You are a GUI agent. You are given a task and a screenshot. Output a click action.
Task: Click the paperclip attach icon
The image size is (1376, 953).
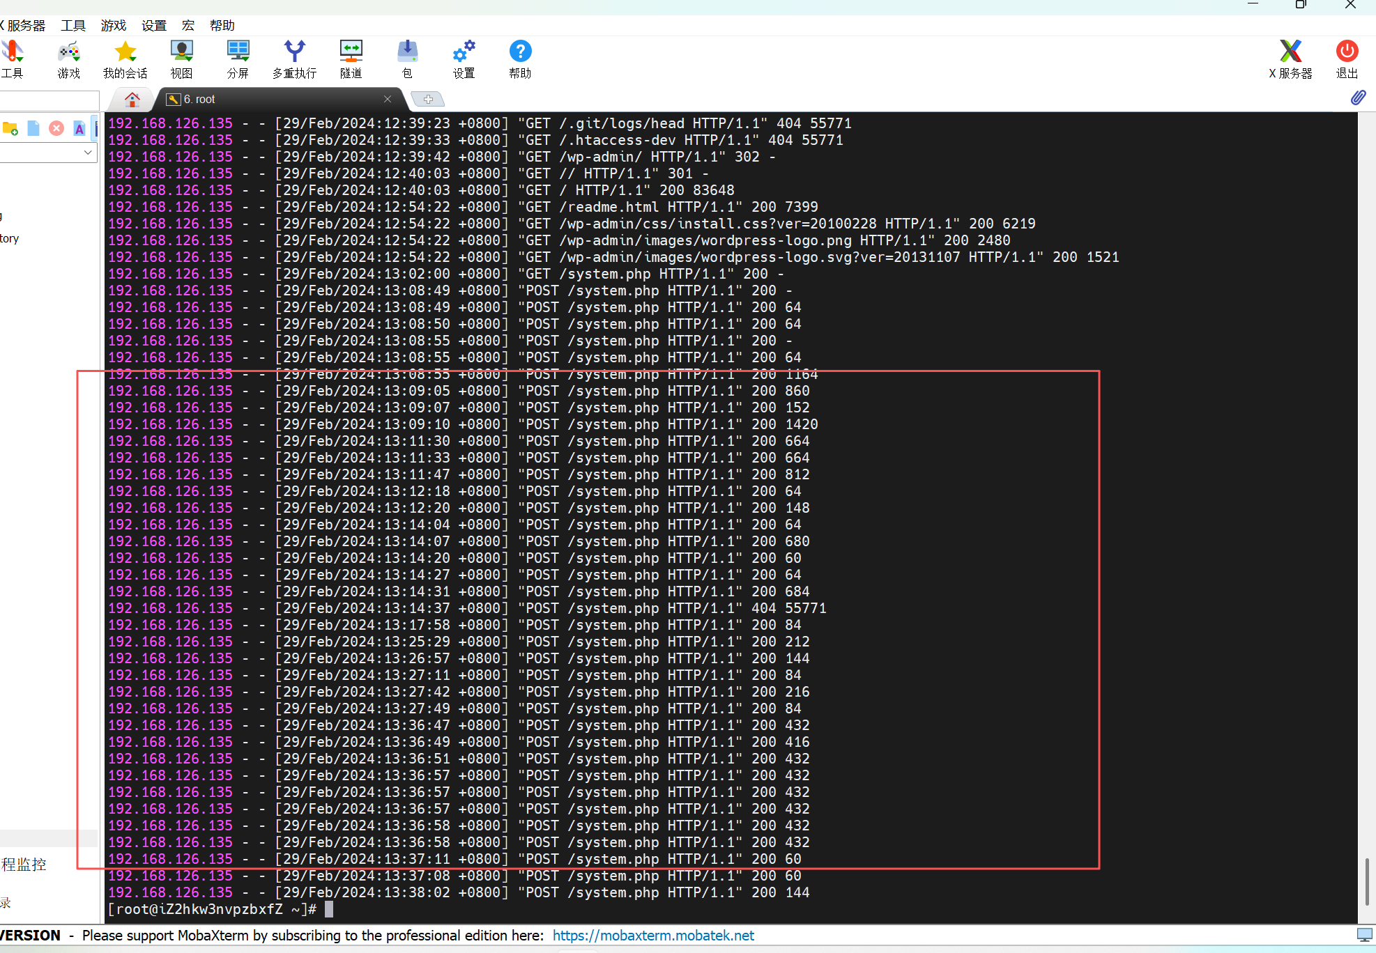tap(1358, 98)
